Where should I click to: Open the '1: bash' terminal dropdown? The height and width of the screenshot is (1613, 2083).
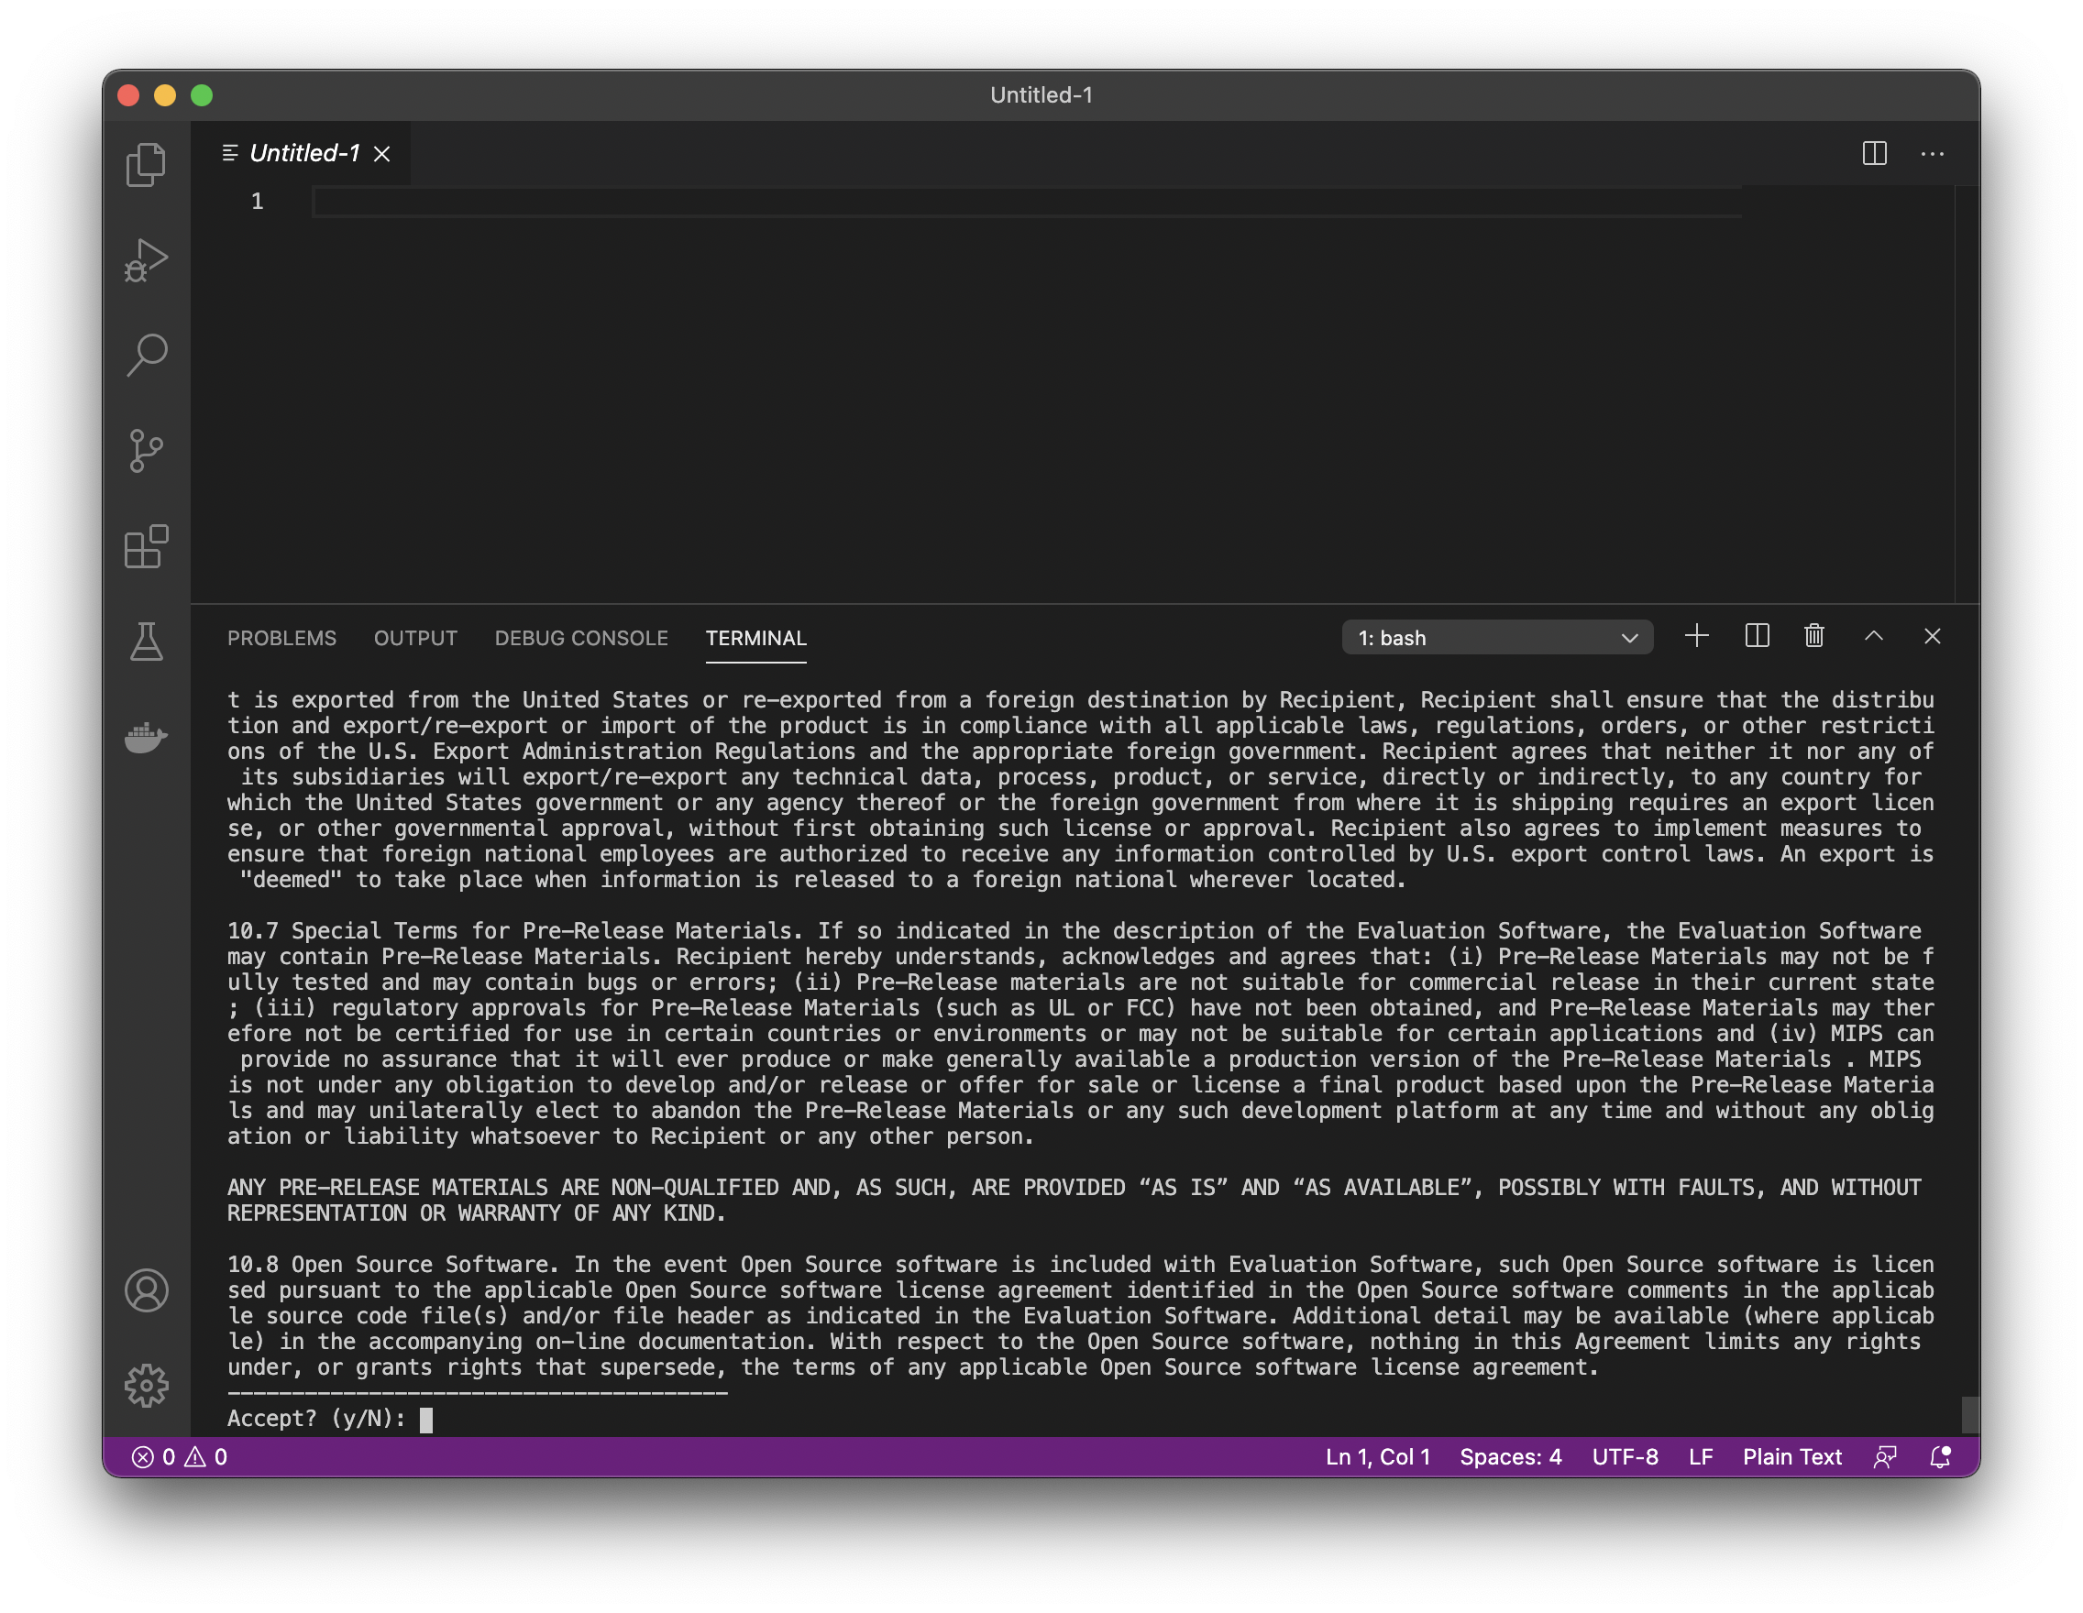pos(1497,638)
